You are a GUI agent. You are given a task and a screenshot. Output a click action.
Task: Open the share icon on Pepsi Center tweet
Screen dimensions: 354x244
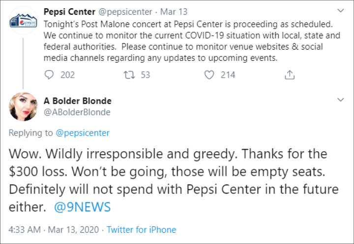click(290, 75)
